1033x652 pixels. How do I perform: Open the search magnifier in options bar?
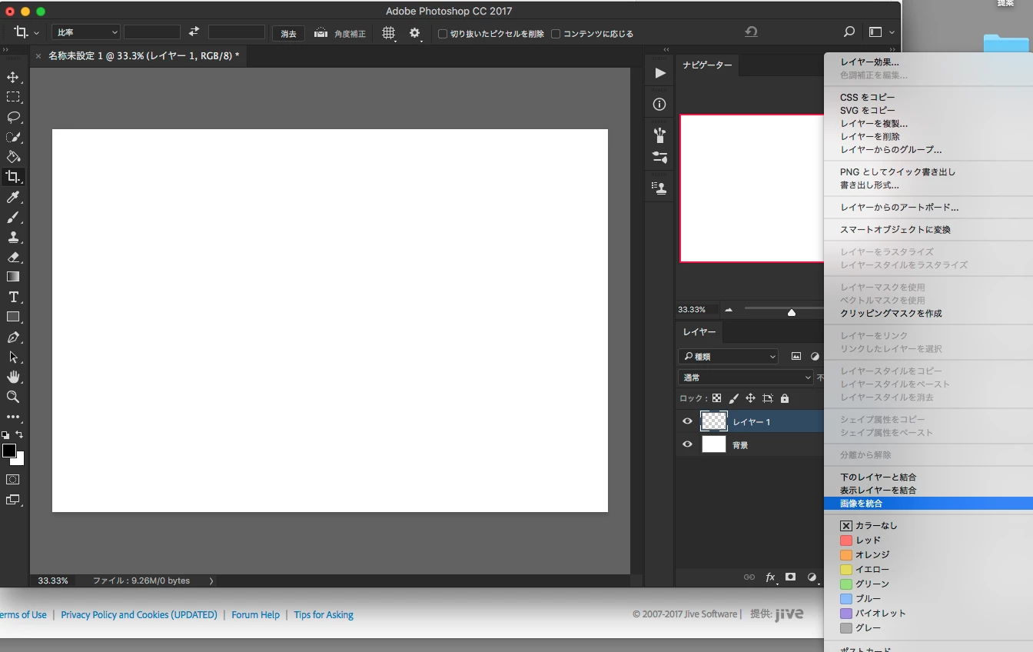[849, 32]
